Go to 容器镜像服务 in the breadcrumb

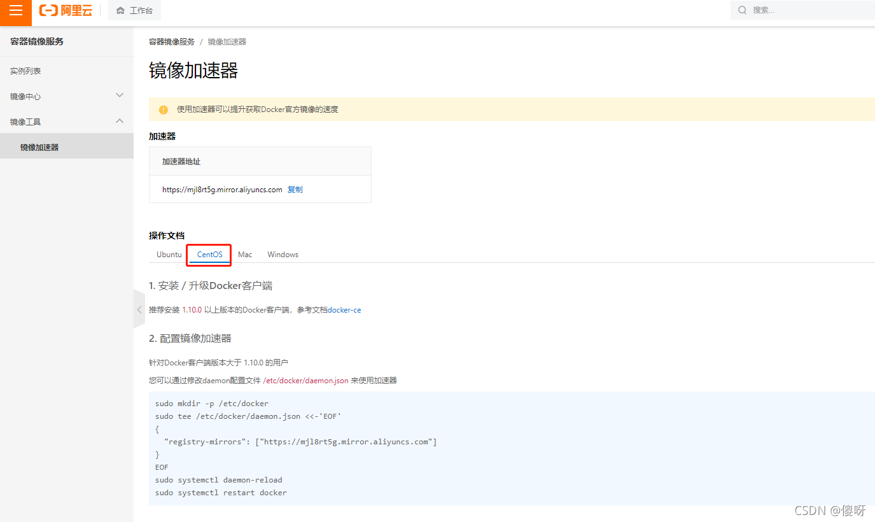tap(172, 42)
